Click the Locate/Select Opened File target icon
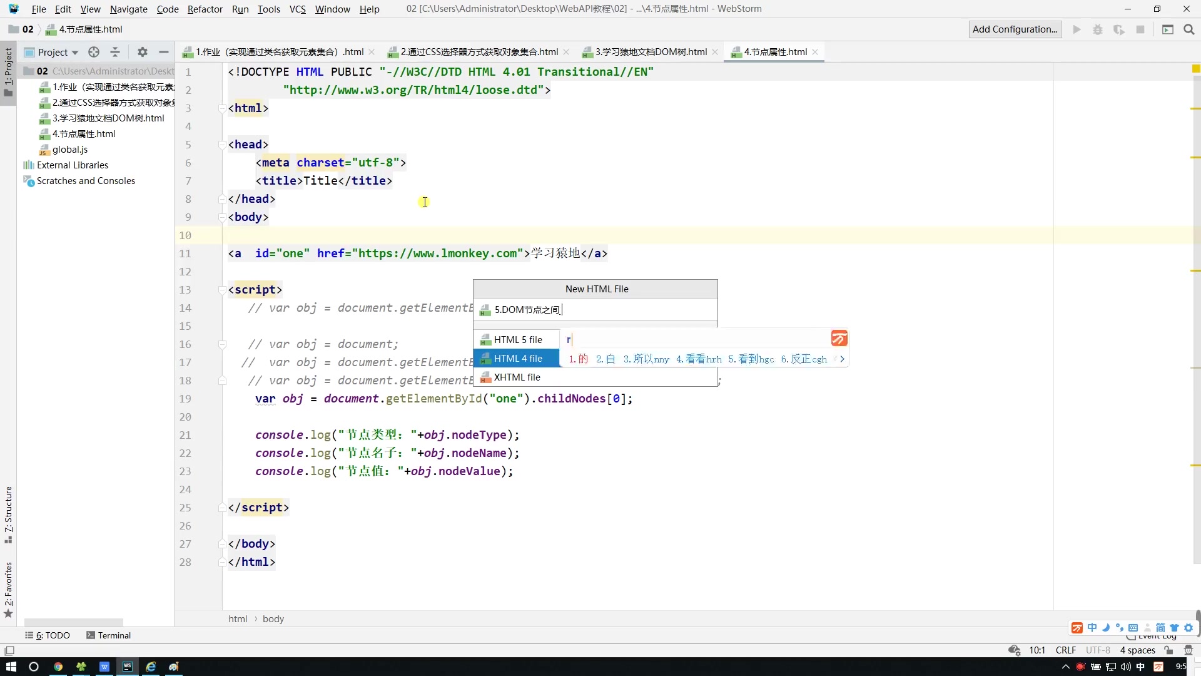Screen dimensions: 1201x676 tap(94, 52)
